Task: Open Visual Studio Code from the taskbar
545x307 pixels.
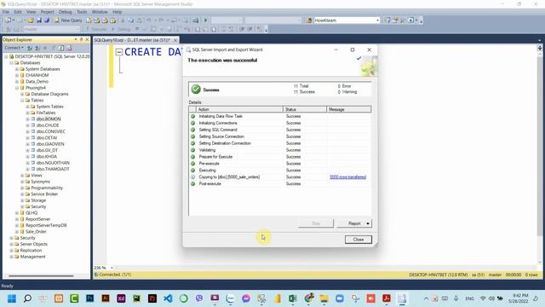Action: pos(168,298)
